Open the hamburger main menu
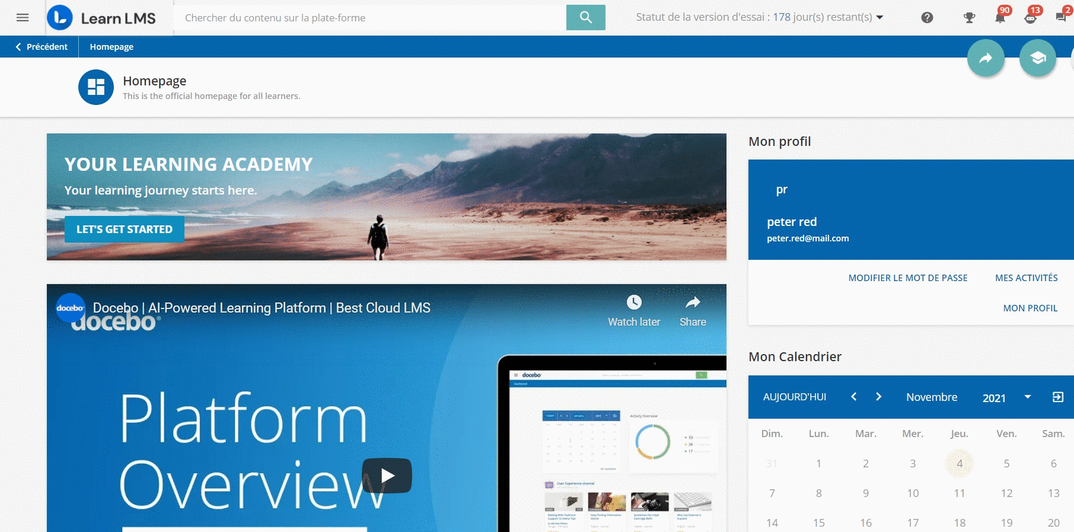1074x532 pixels. pos(23,18)
